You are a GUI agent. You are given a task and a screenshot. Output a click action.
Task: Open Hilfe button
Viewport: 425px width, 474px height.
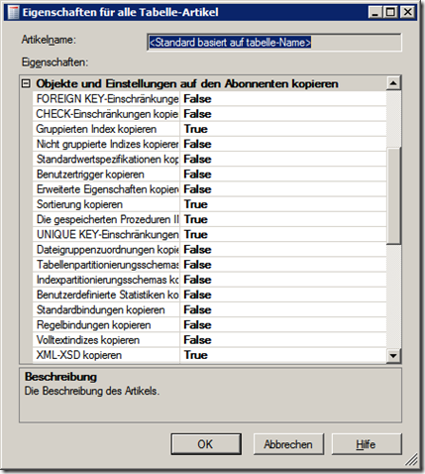[x=367, y=444]
